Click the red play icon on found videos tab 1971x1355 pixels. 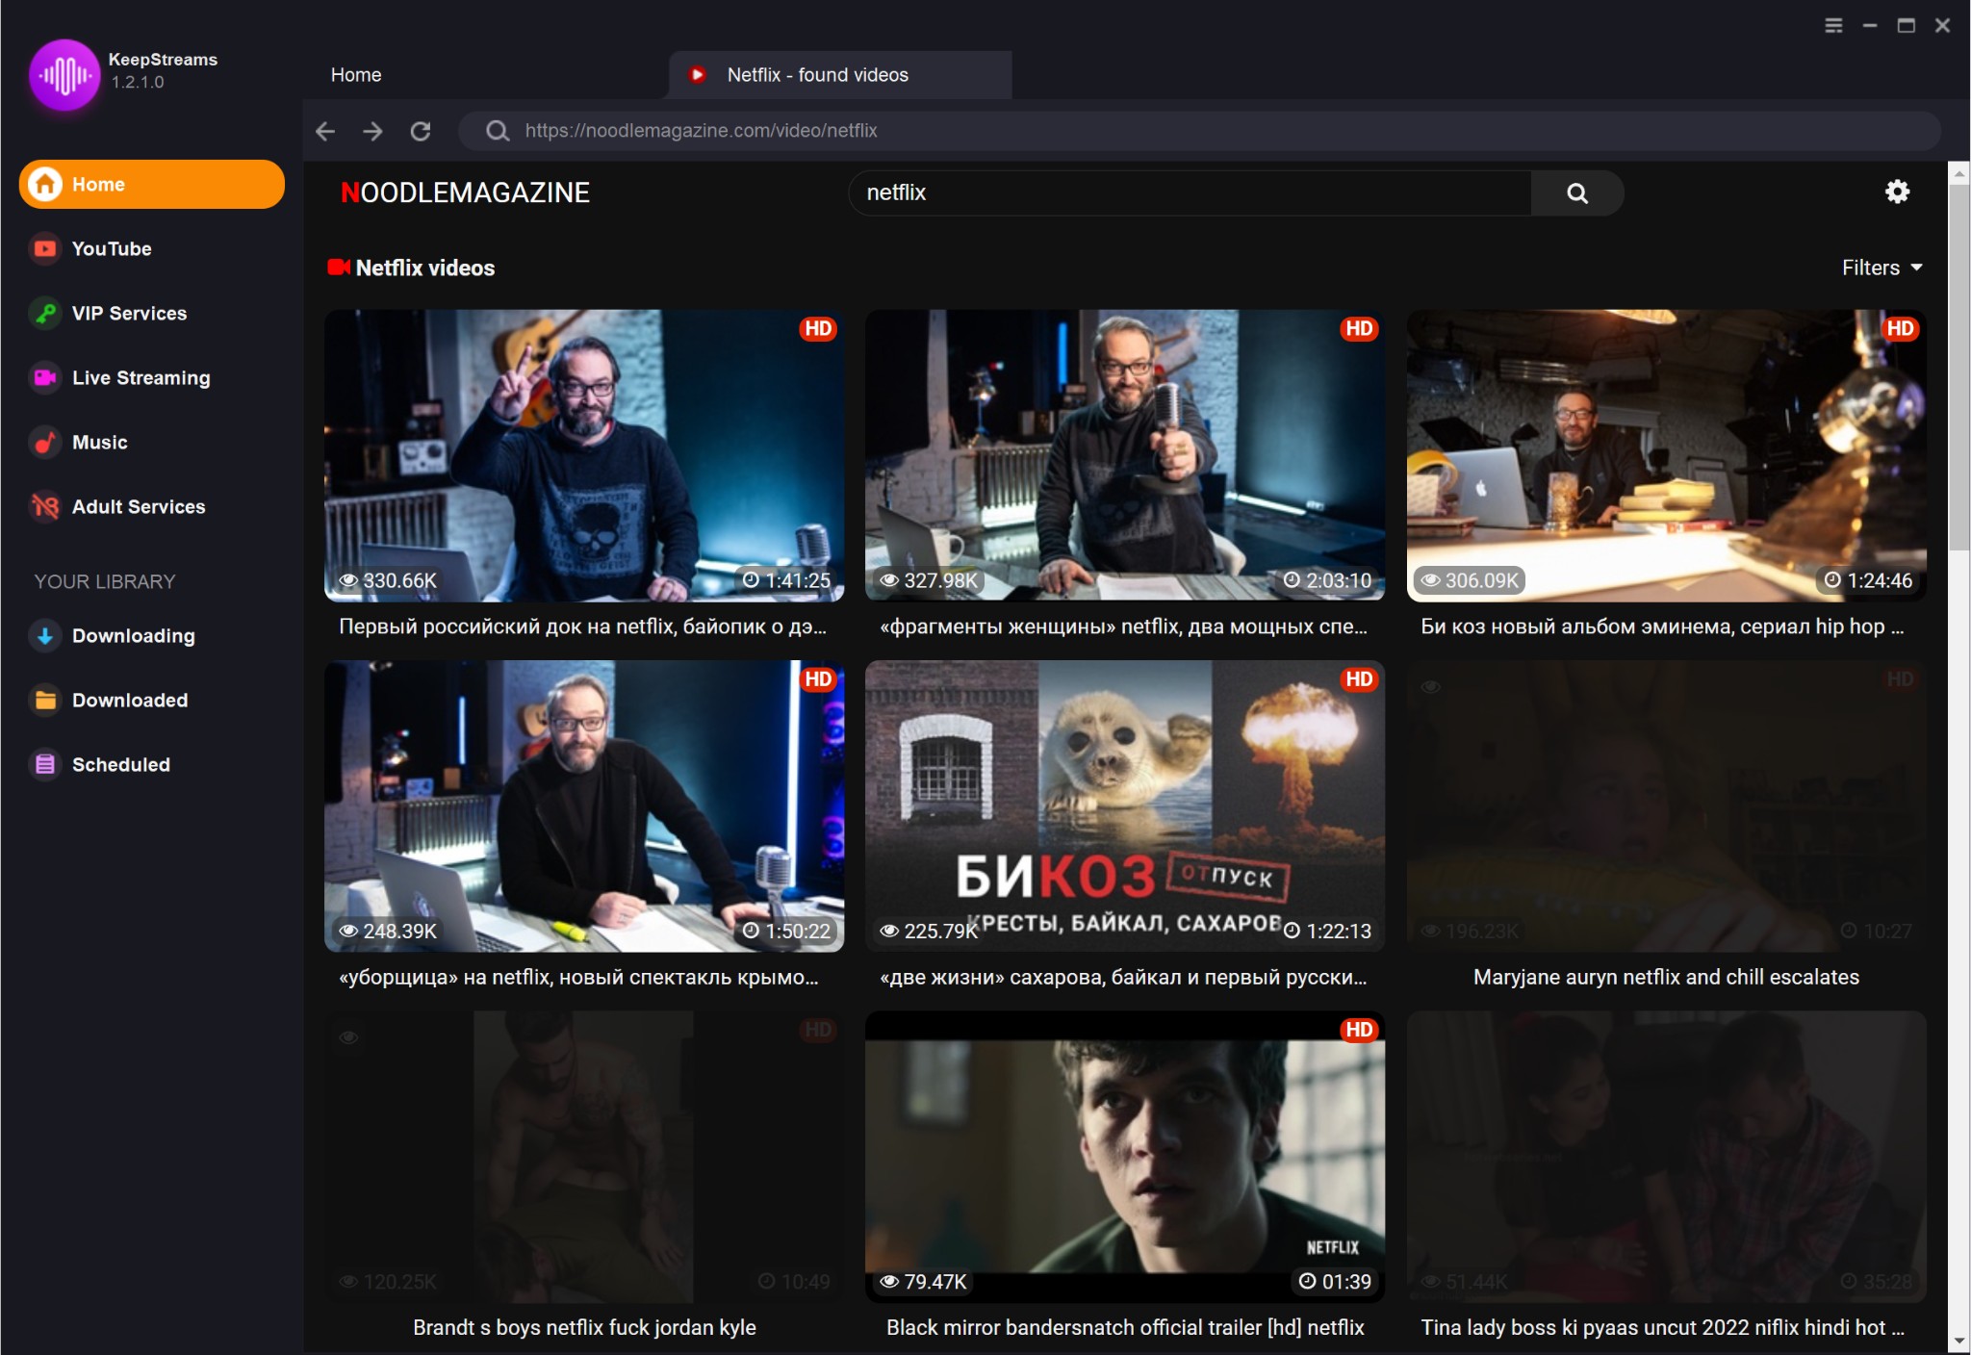698,75
